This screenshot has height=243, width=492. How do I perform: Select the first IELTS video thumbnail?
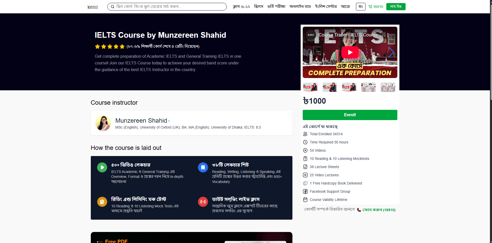click(310, 87)
